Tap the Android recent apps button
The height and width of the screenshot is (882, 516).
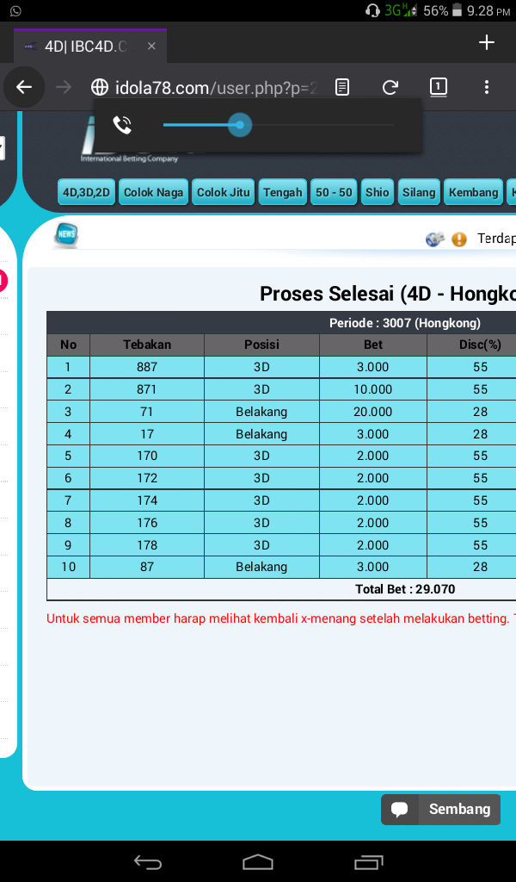tap(368, 861)
